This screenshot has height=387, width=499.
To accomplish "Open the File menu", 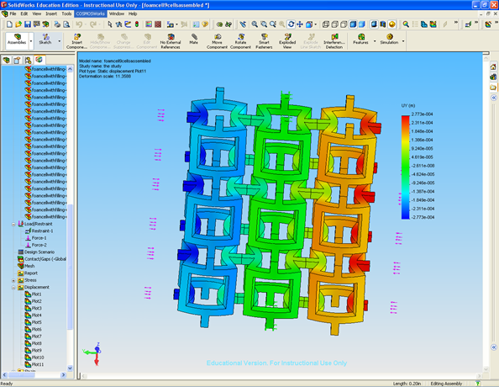I will point(13,13).
